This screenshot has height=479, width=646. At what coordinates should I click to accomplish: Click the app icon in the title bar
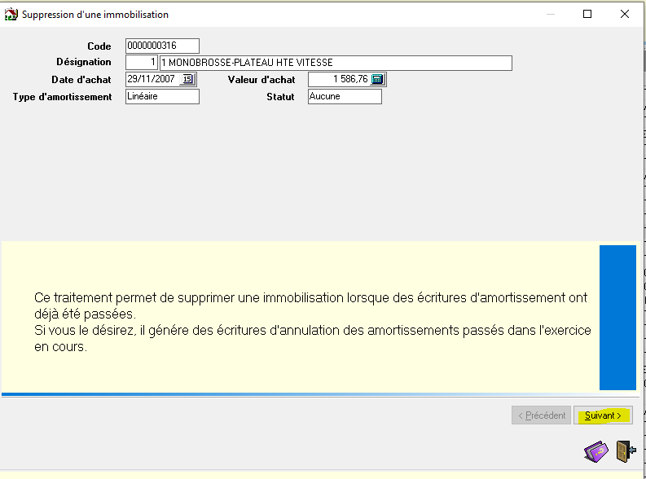(11, 14)
